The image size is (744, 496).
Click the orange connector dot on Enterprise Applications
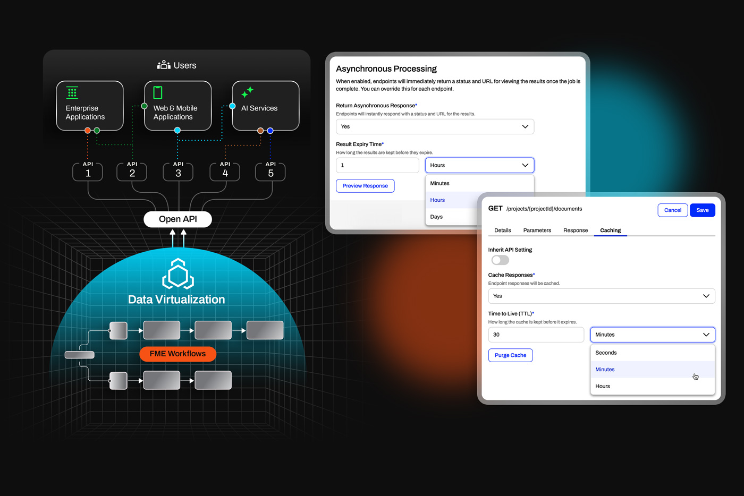pos(88,131)
